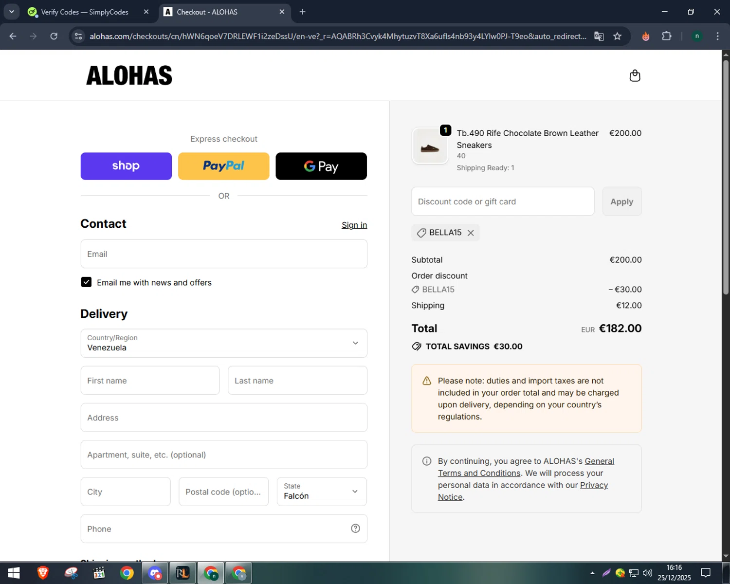Open the translate page icon in the address bar
The height and width of the screenshot is (584, 730).
599,36
